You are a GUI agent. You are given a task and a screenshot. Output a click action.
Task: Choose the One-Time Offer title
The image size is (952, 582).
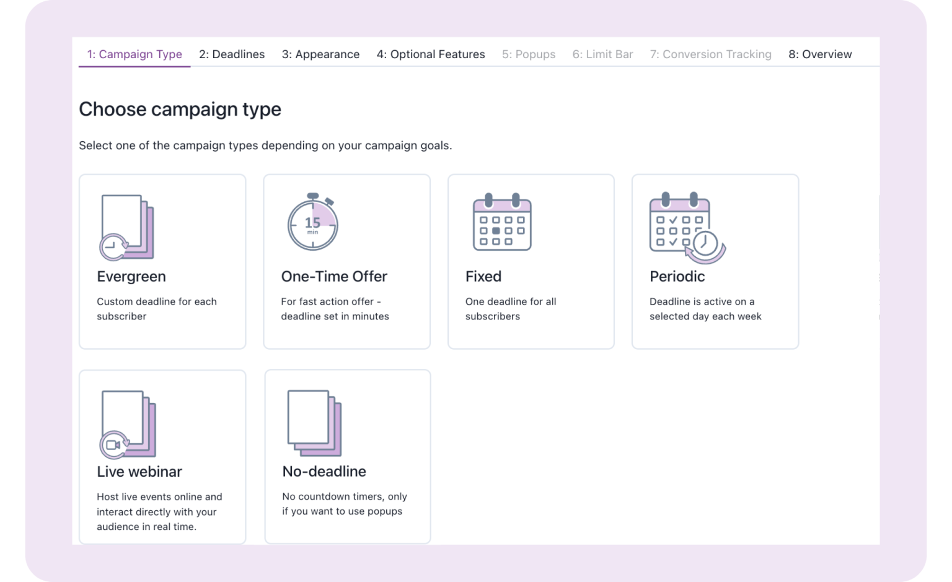(x=334, y=276)
